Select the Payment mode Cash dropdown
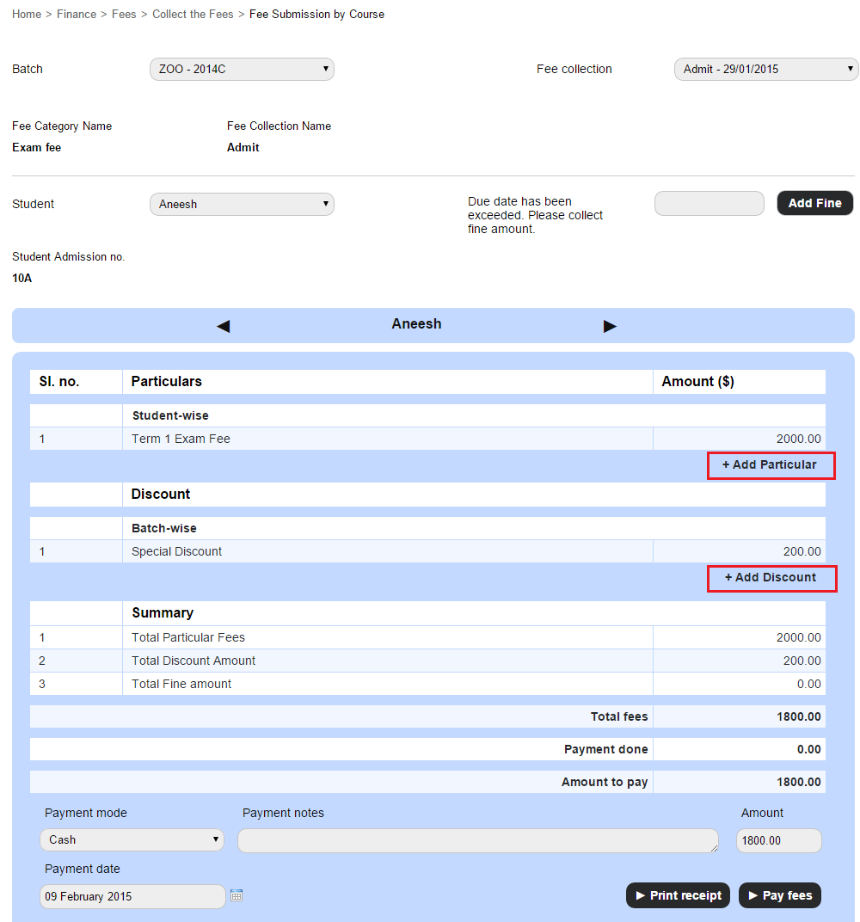The height and width of the screenshot is (922, 860). pyautogui.click(x=132, y=839)
